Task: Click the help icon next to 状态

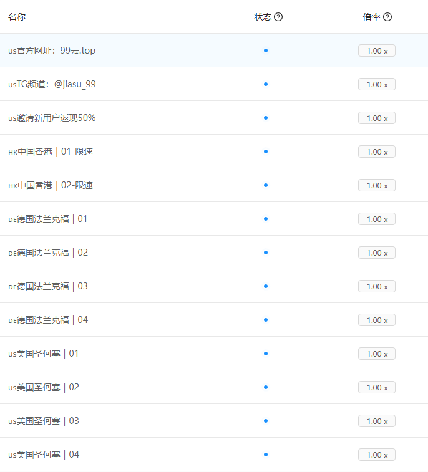Action: coord(278,17)
